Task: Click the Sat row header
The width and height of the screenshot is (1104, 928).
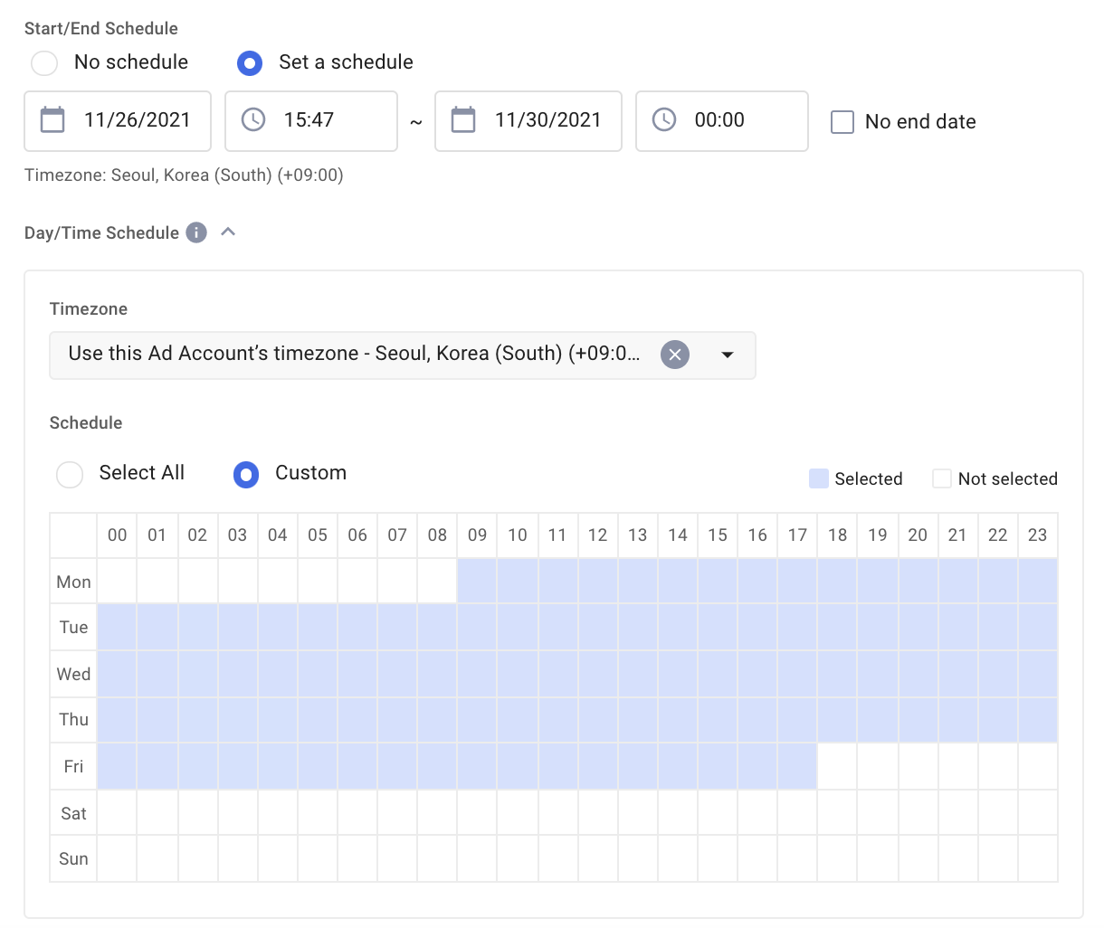Action: (x=73, y=813)
